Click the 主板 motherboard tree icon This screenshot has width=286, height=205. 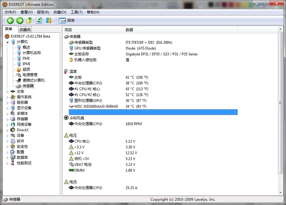tap(13, 91)
